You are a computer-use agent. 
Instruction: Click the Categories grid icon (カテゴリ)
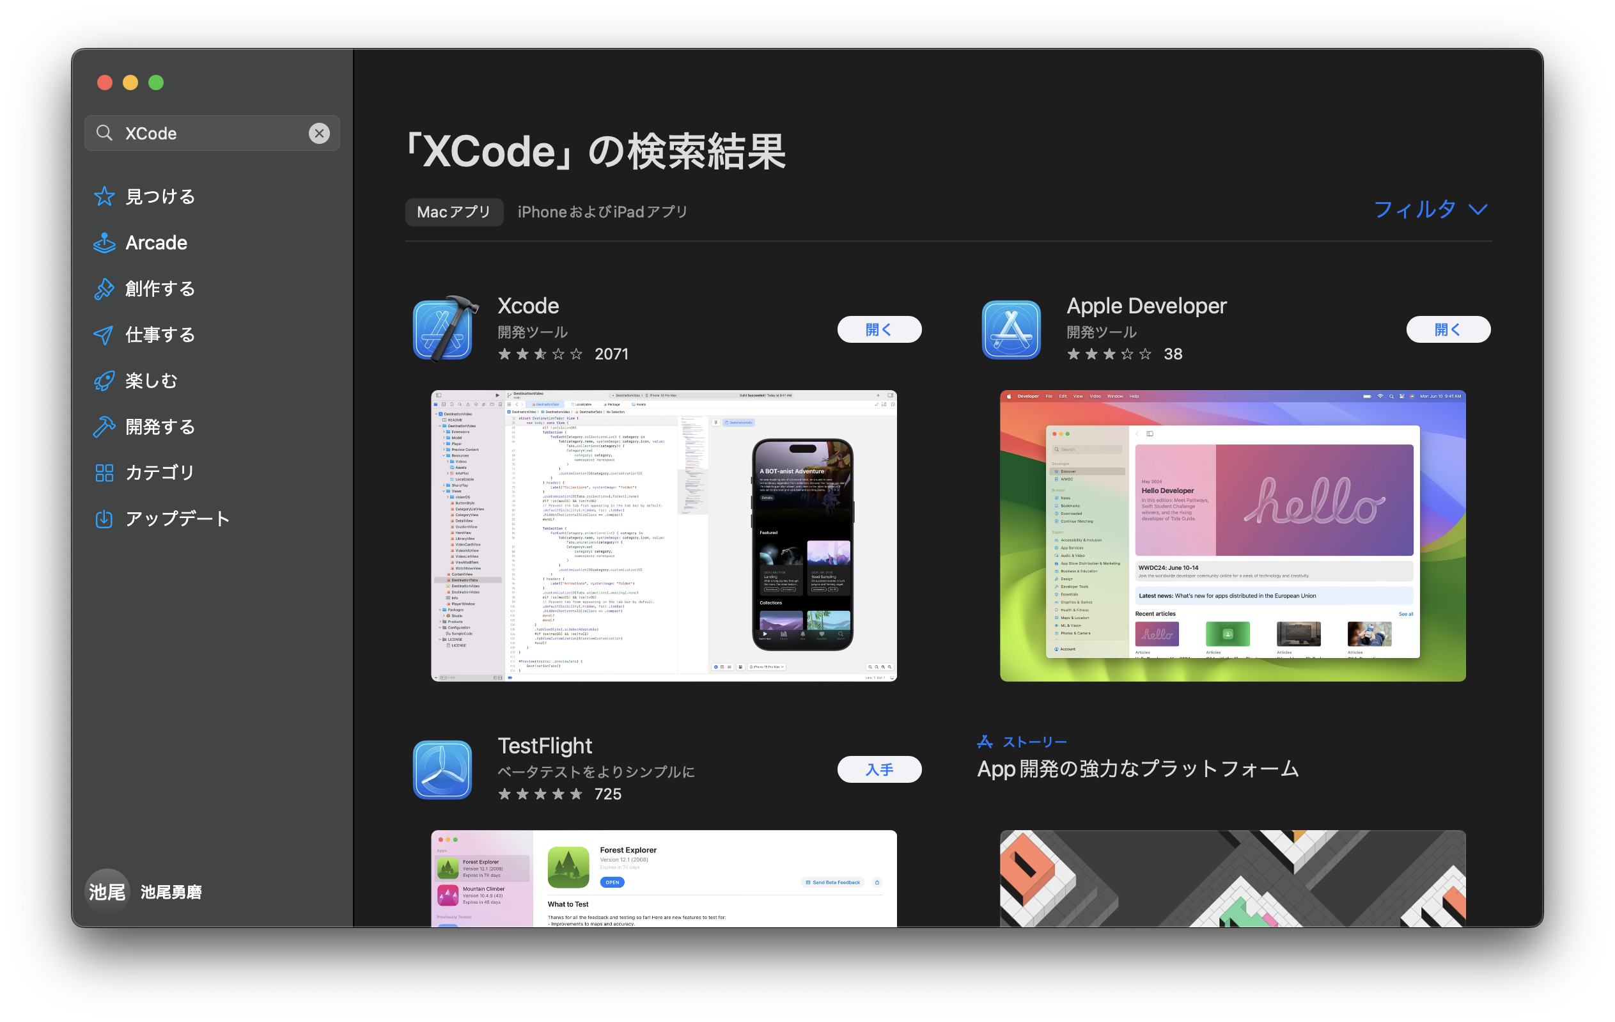tap(104, 473)
